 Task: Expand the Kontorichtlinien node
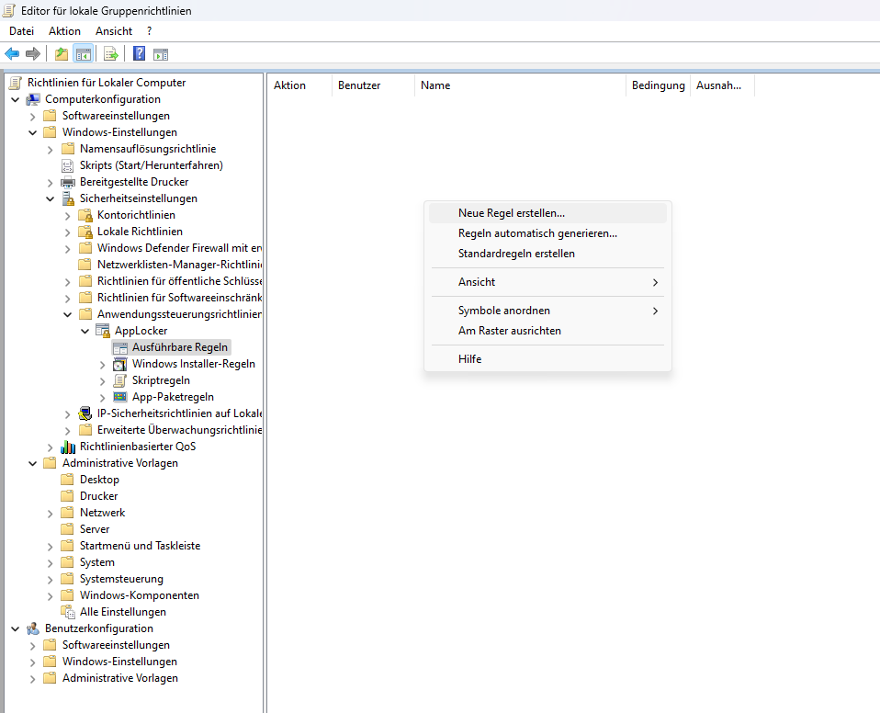[x=68, y=215]
